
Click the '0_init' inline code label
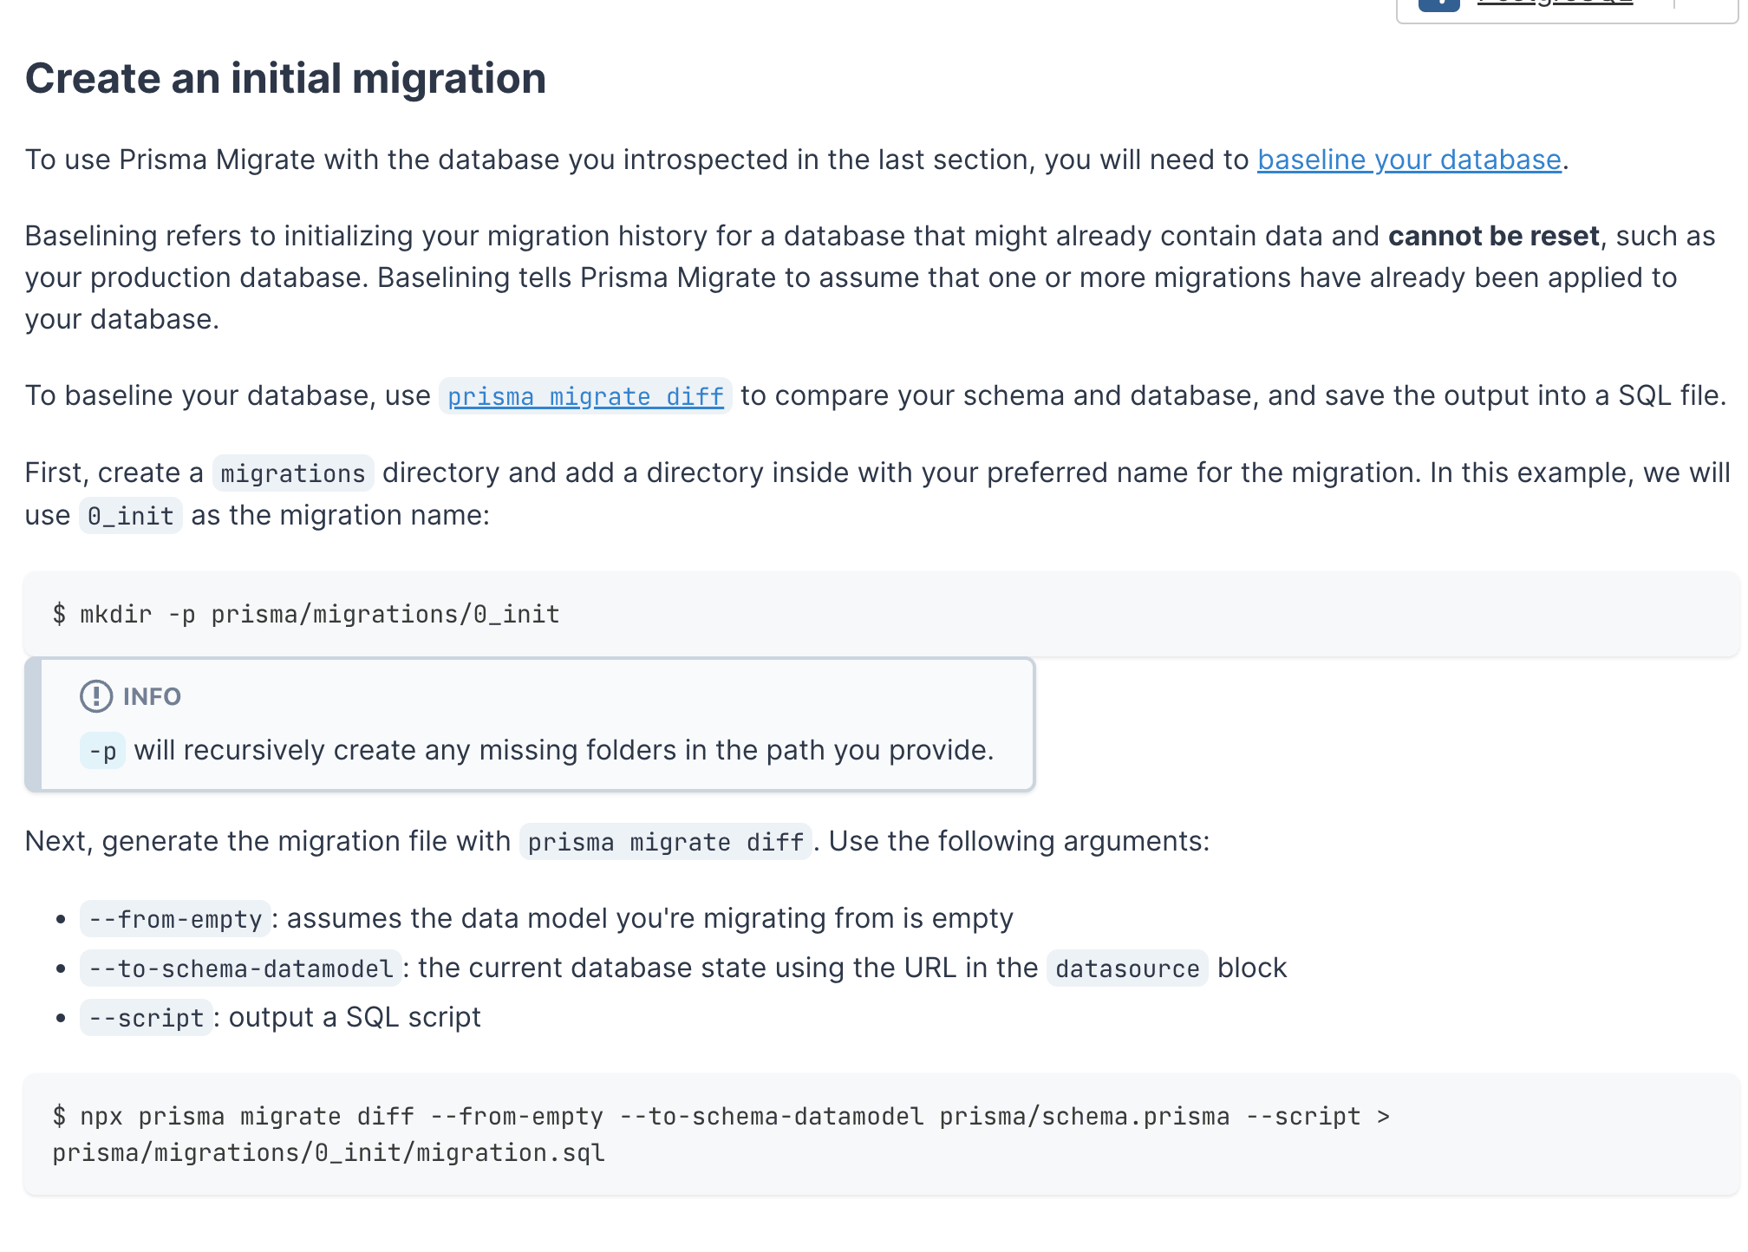click(x=131, y=517)
